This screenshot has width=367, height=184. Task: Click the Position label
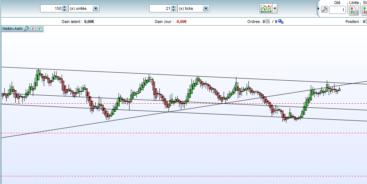[x=353, y=22]
